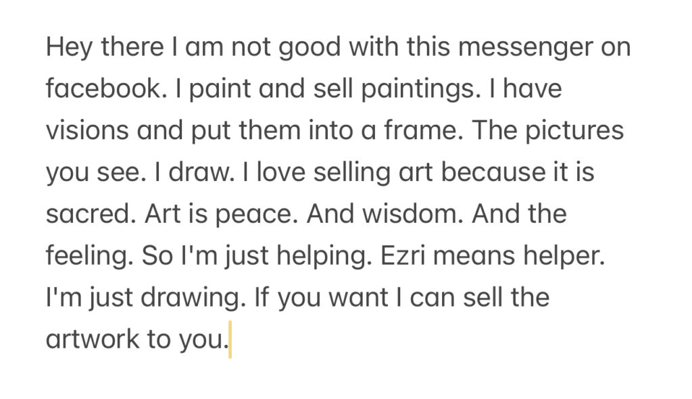Place cursor on the word "peace"

253,214
